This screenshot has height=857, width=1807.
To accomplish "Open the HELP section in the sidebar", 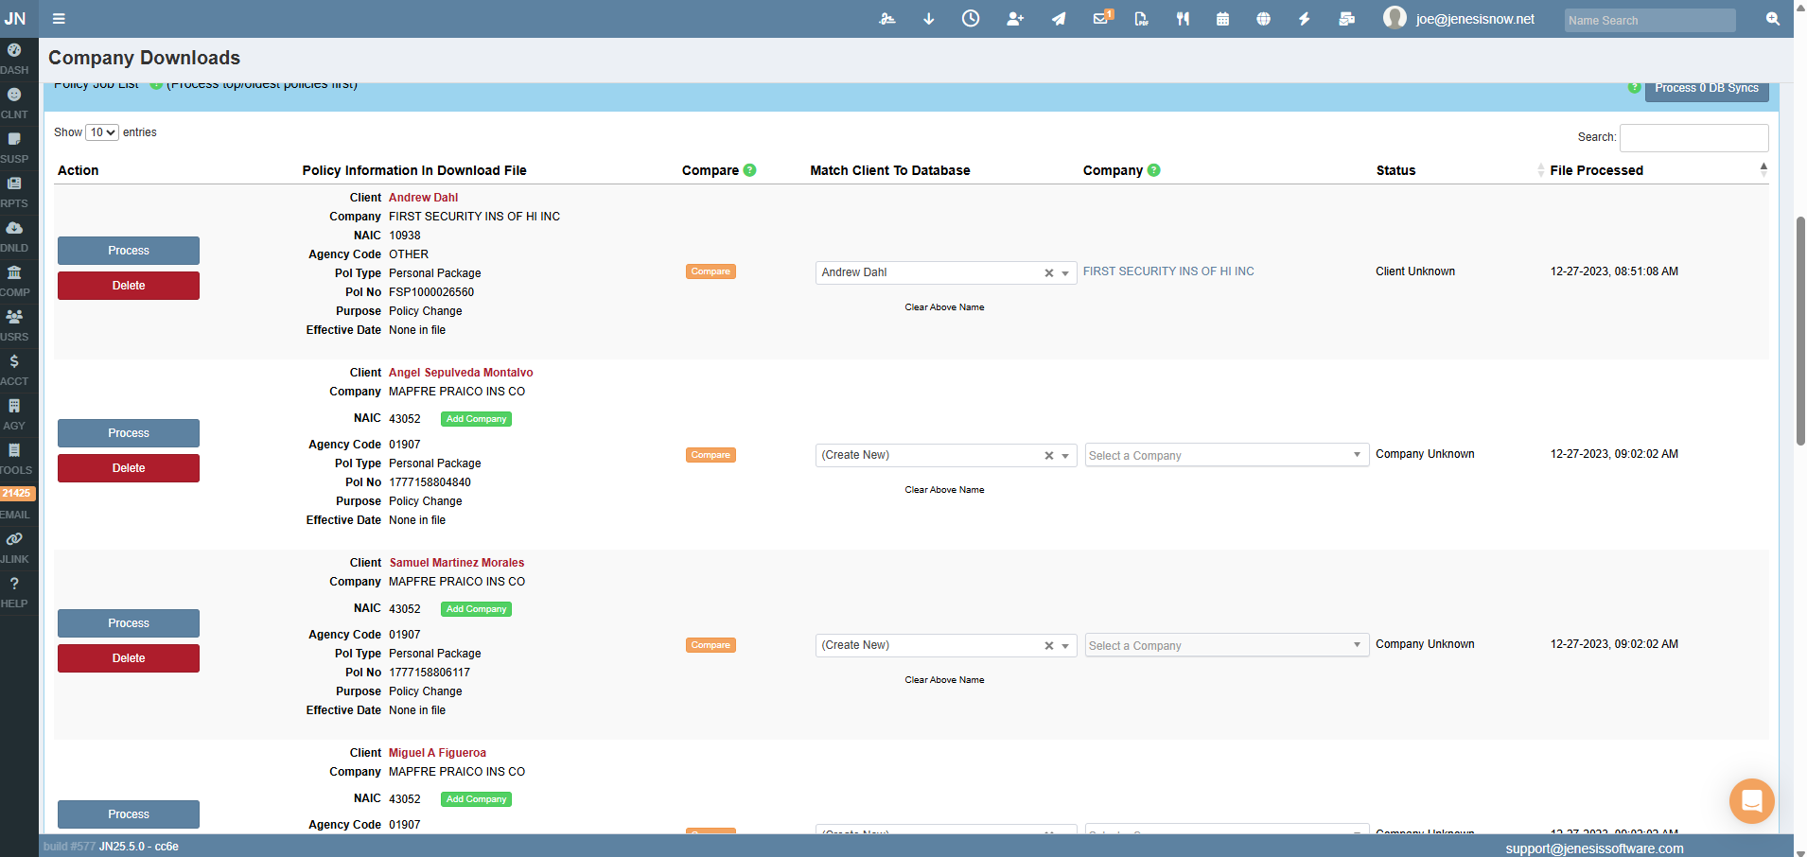I will pyautogui.click(x=15, y=591).
